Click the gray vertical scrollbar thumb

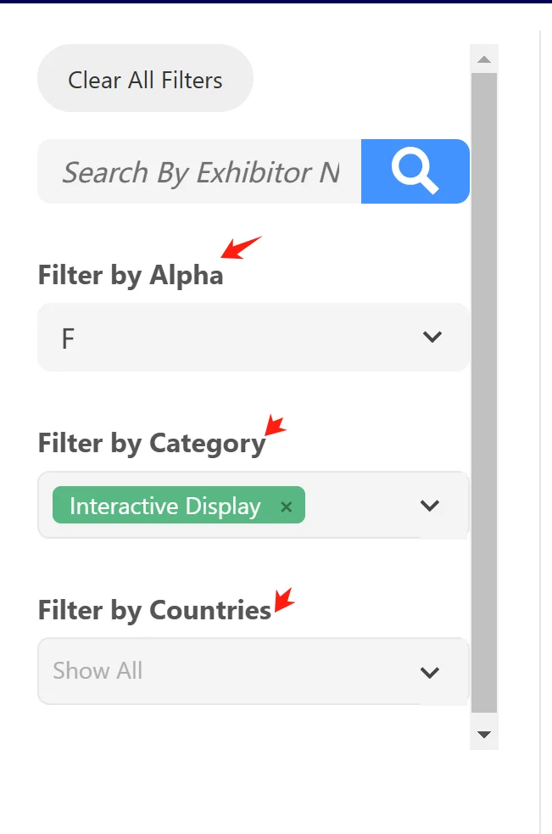[484, 390]
